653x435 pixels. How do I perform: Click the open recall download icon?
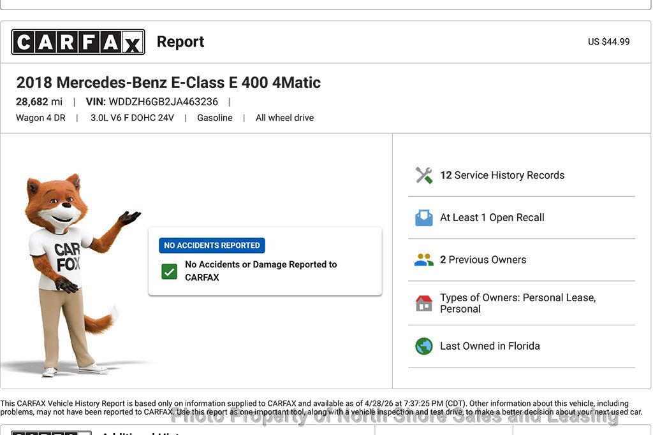pyautogui.click(x=424, y=218)
